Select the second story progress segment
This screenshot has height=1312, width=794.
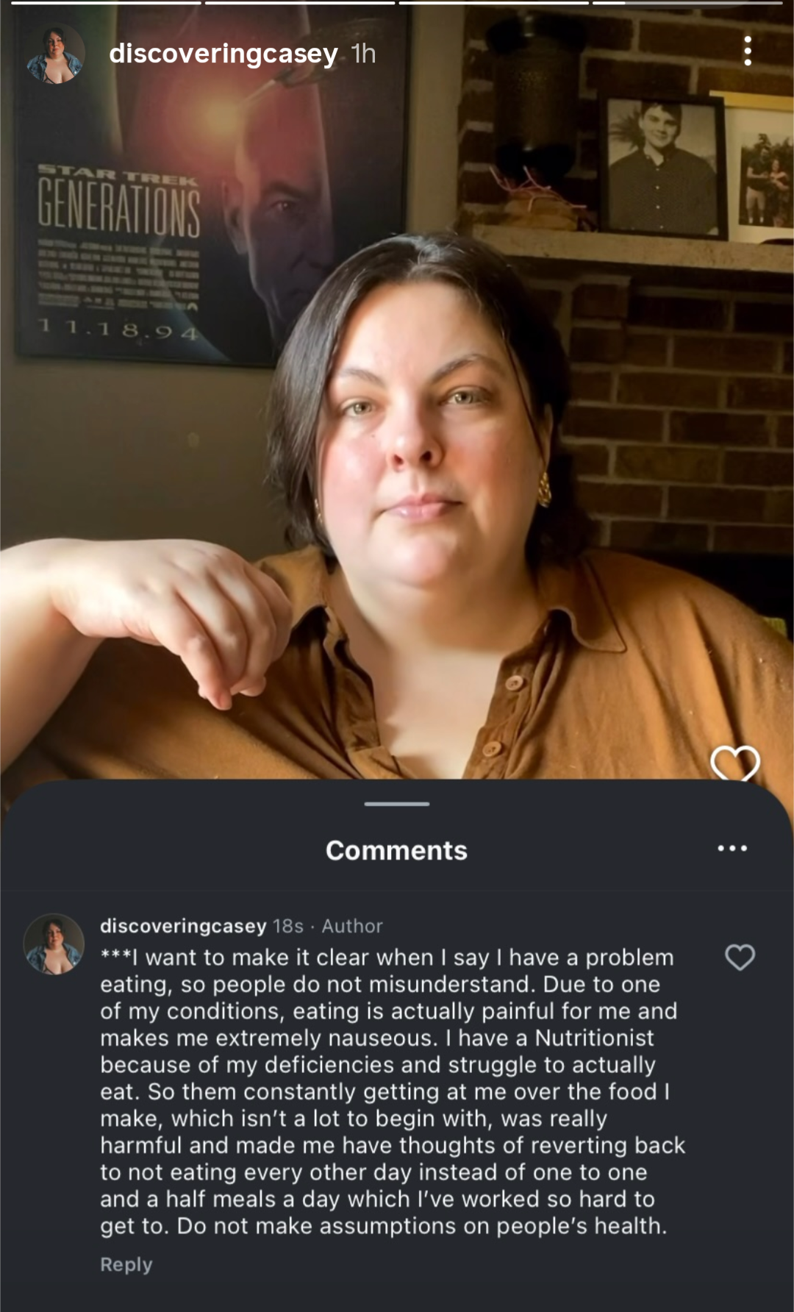(300, 2)
